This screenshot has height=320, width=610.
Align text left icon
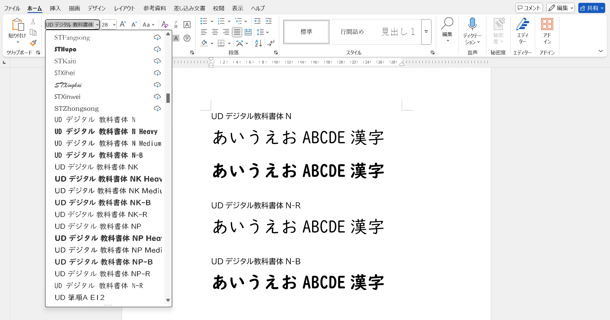pos(204,32)
